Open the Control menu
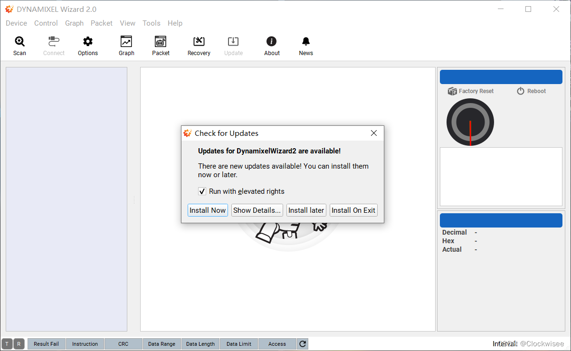 [46, 23]
